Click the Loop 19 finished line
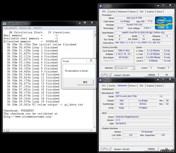This screenshot has height=153, width=176. tap(33, 102)
